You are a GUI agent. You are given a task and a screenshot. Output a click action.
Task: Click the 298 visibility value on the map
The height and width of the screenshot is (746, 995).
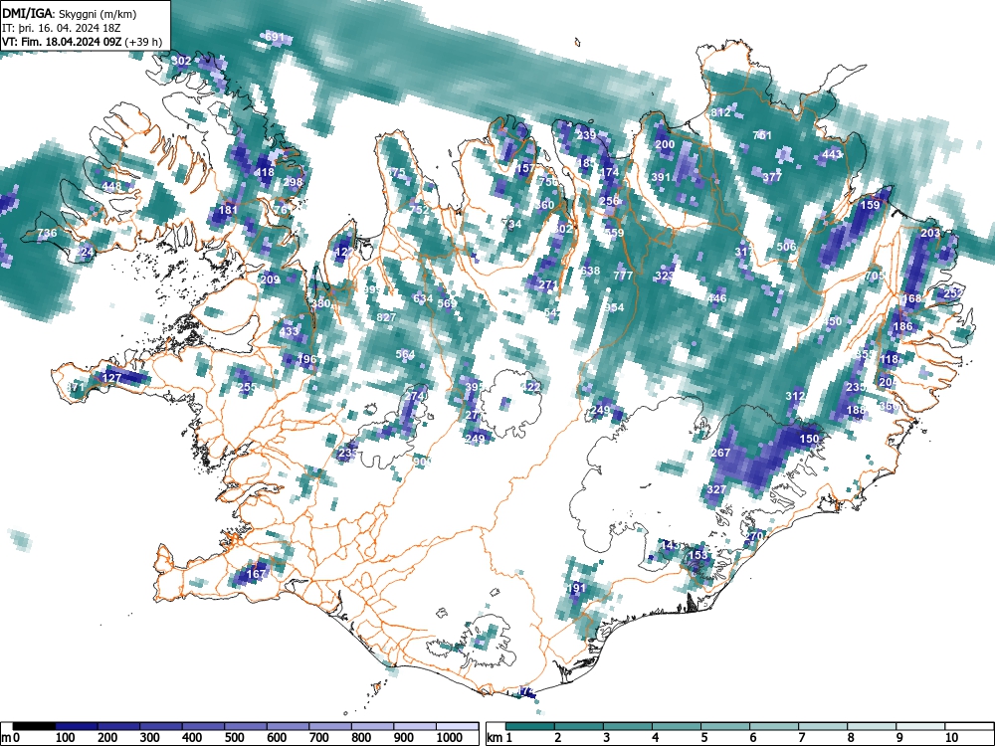point(294,182)
